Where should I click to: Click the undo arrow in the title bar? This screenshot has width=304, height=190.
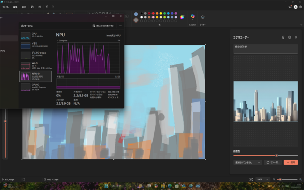point(47,7)
